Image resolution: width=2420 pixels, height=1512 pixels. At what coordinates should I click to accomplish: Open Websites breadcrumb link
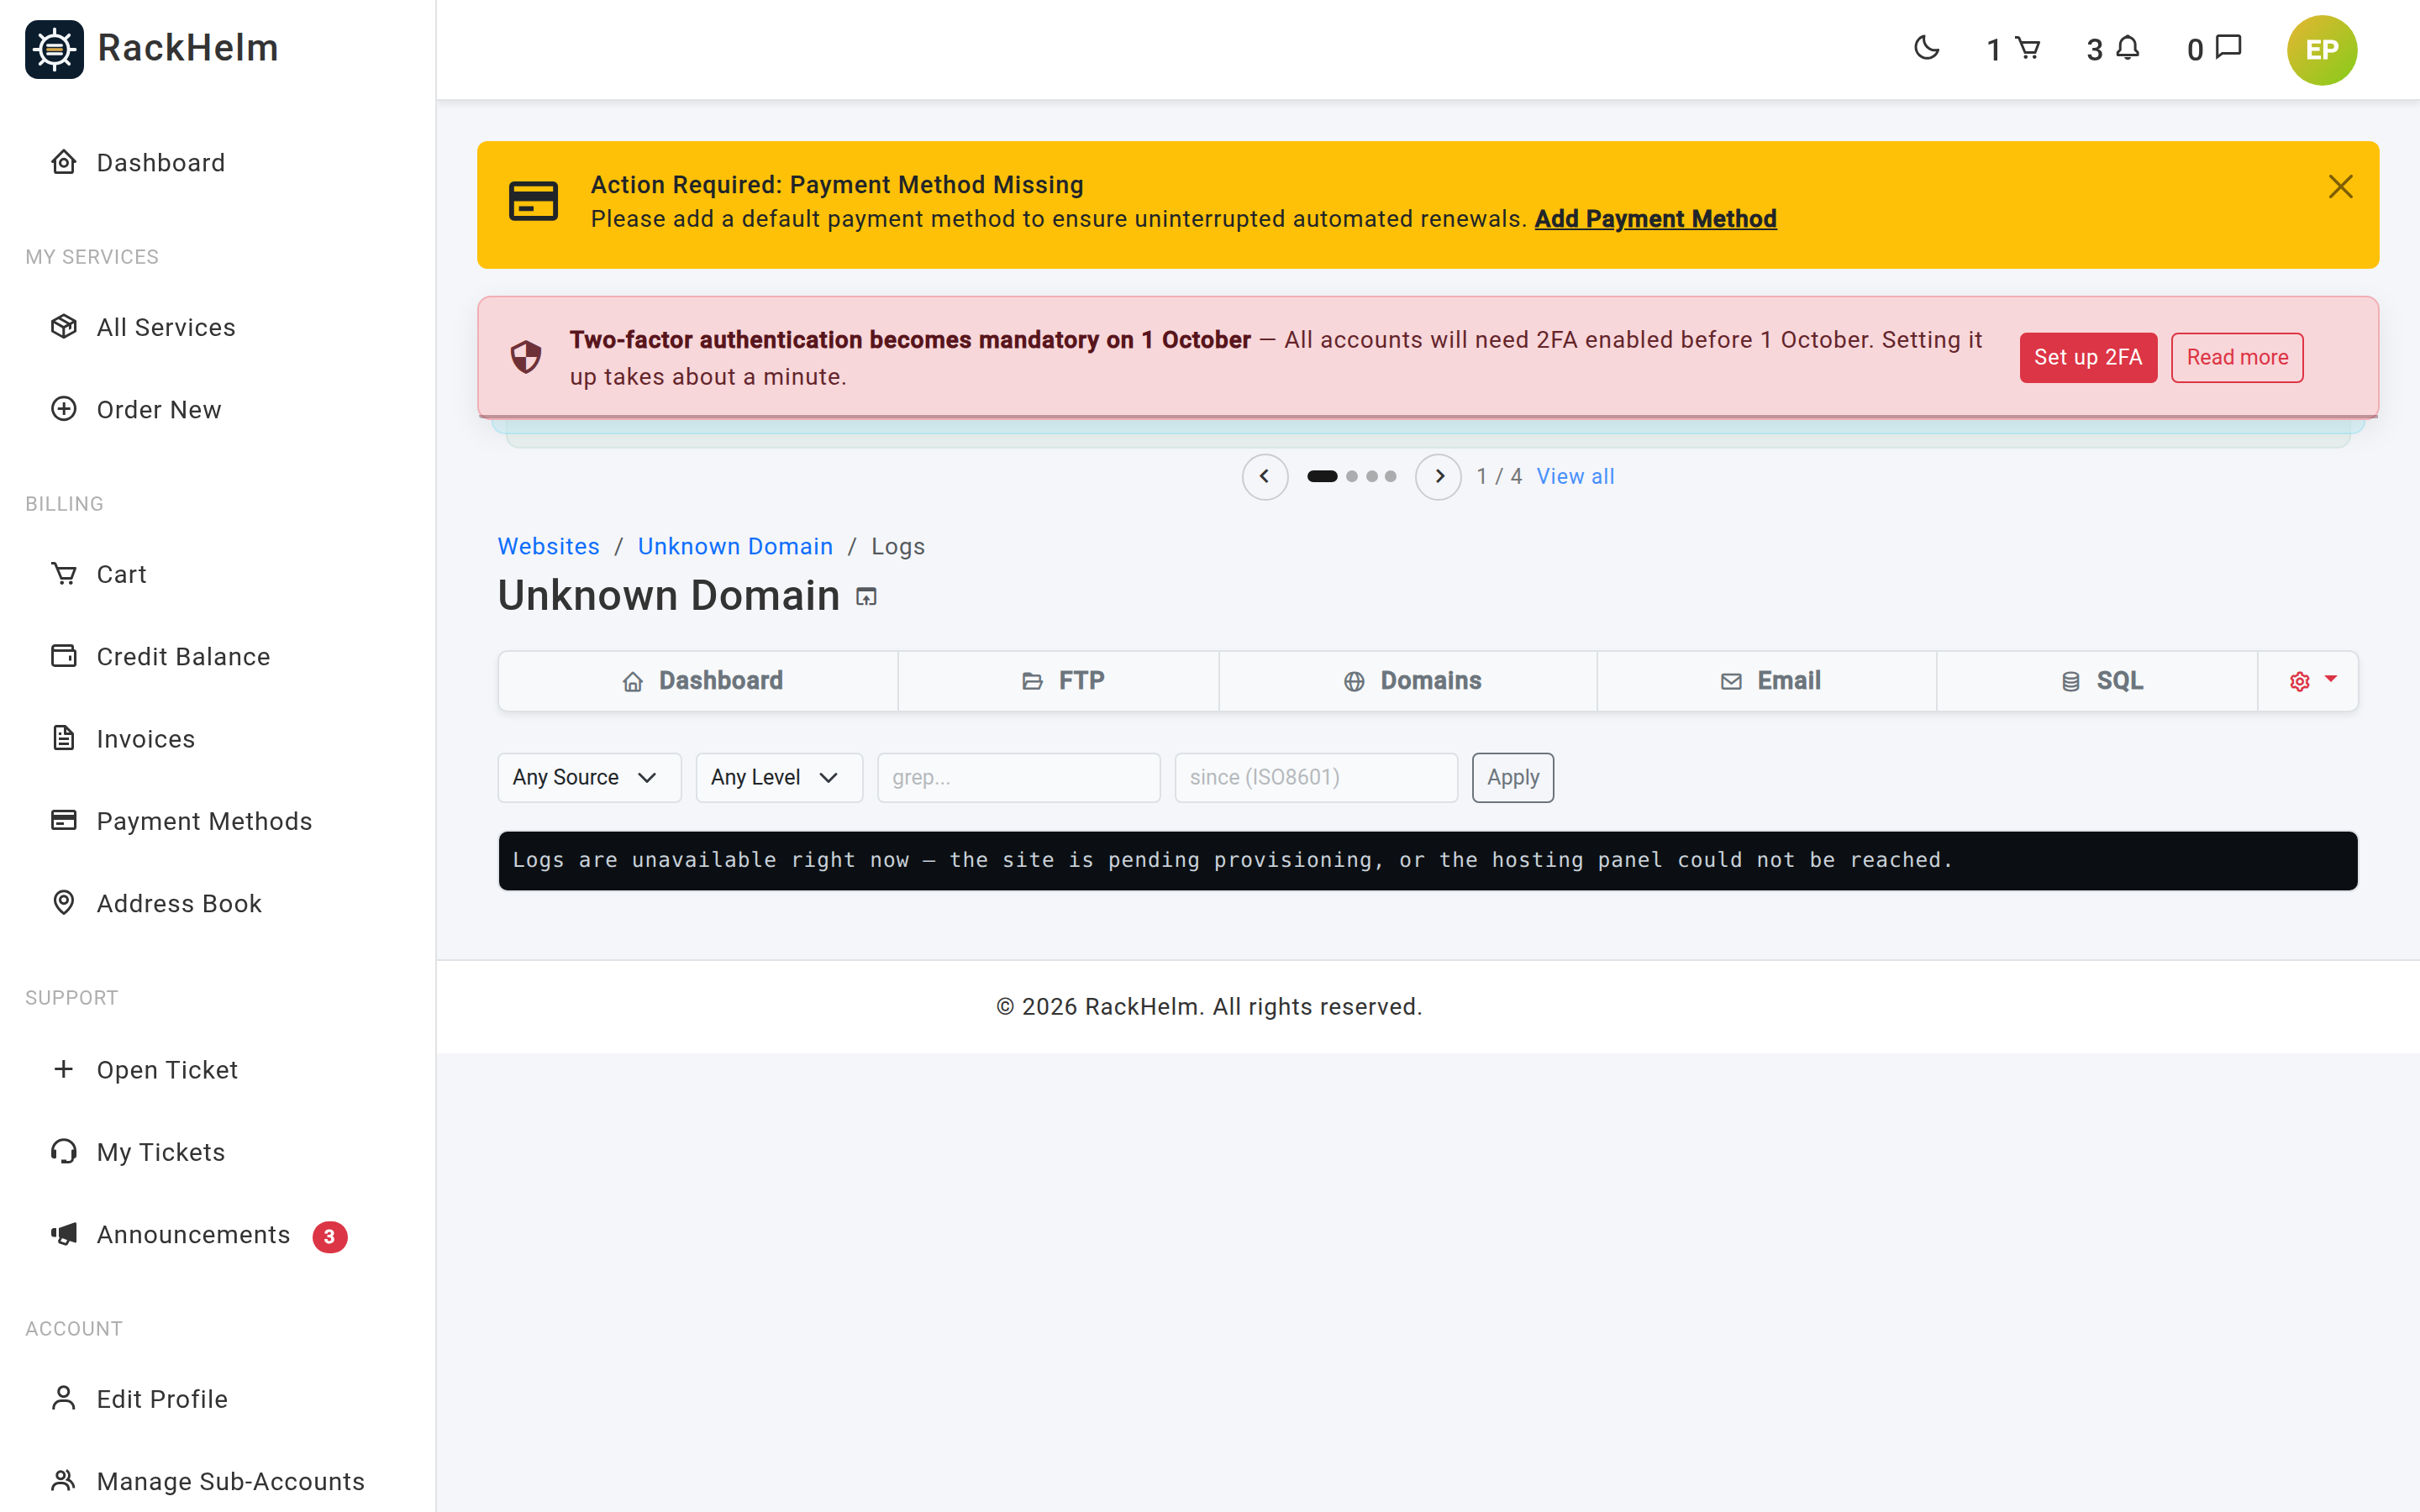(x=549, y=546)
